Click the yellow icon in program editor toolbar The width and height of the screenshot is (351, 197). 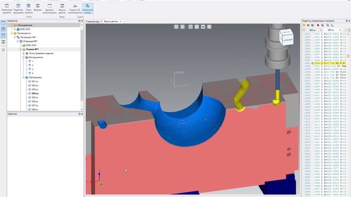tap(304, 26)
